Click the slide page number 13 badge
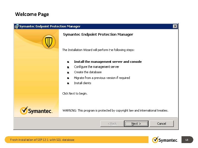 pyautogui.click(x=187, y=140)
